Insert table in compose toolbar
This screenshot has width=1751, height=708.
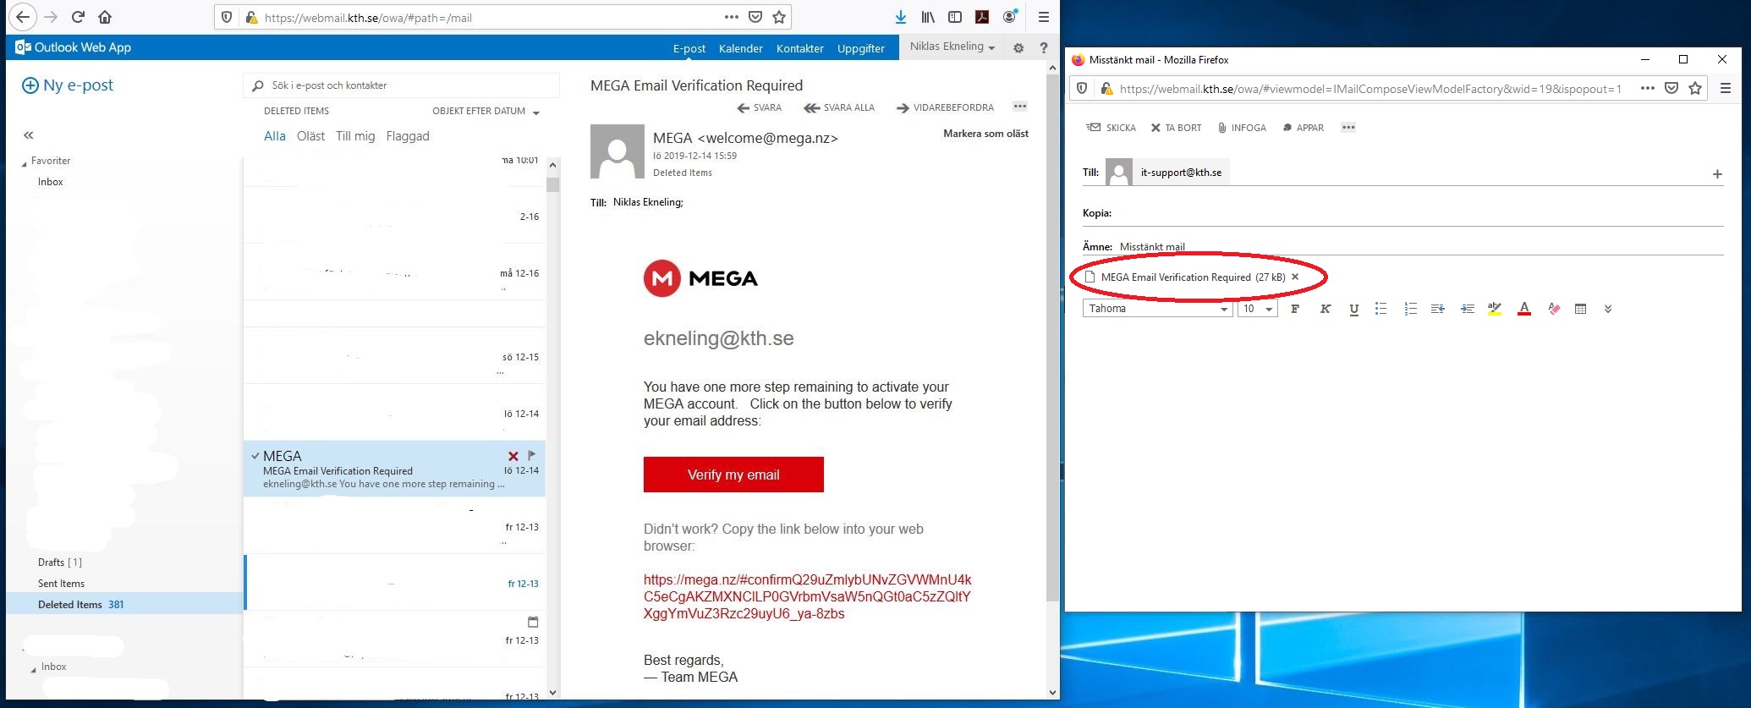1580,309
